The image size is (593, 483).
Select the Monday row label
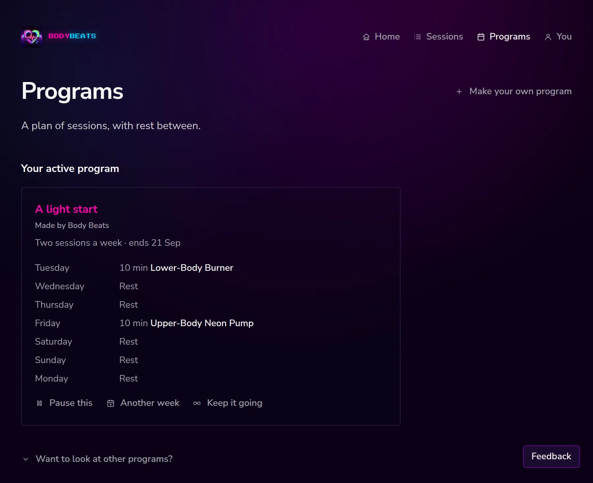coord(51,379)
